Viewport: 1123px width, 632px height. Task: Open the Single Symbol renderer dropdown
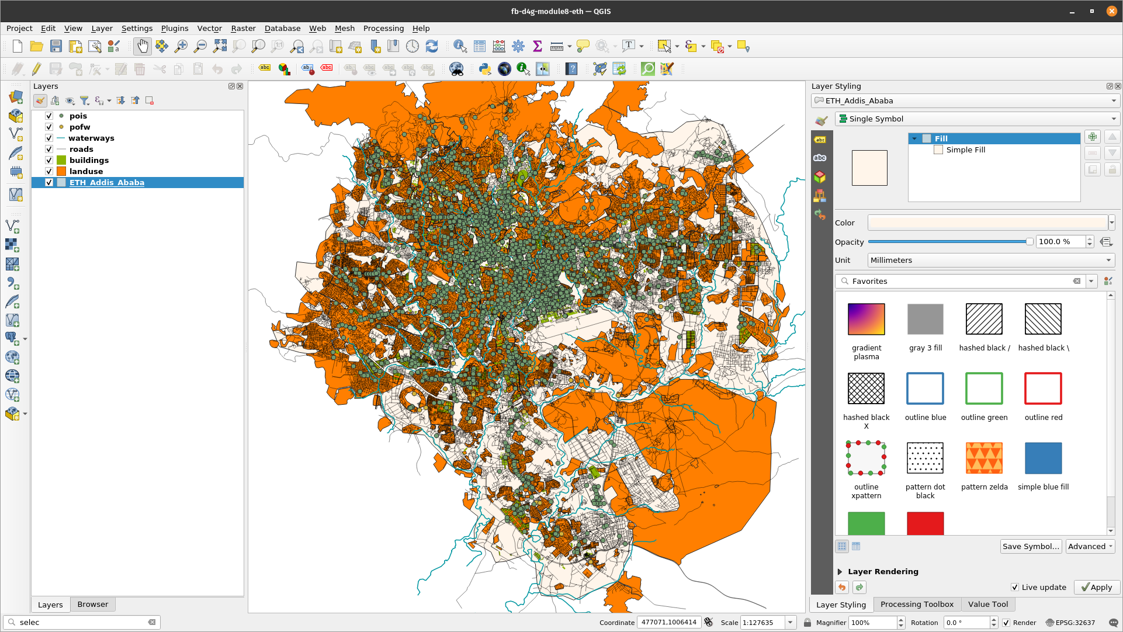click(977, 119)
